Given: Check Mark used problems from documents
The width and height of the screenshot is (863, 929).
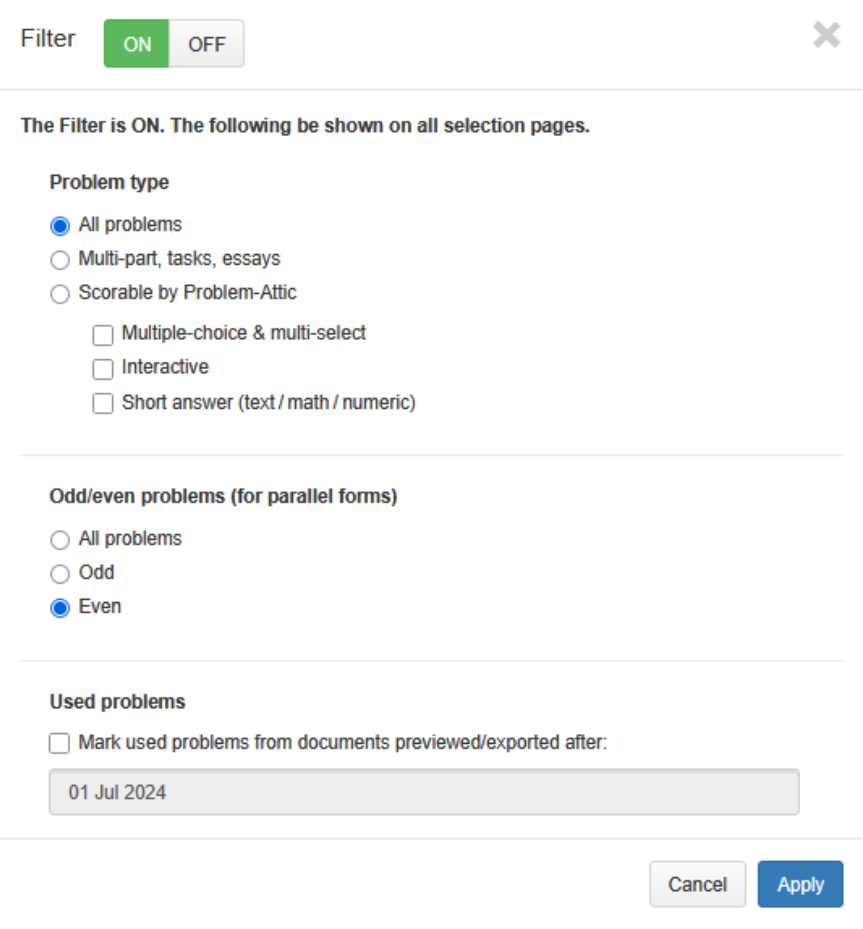Looking at the screenshot, I should click(x=60, y=743).
